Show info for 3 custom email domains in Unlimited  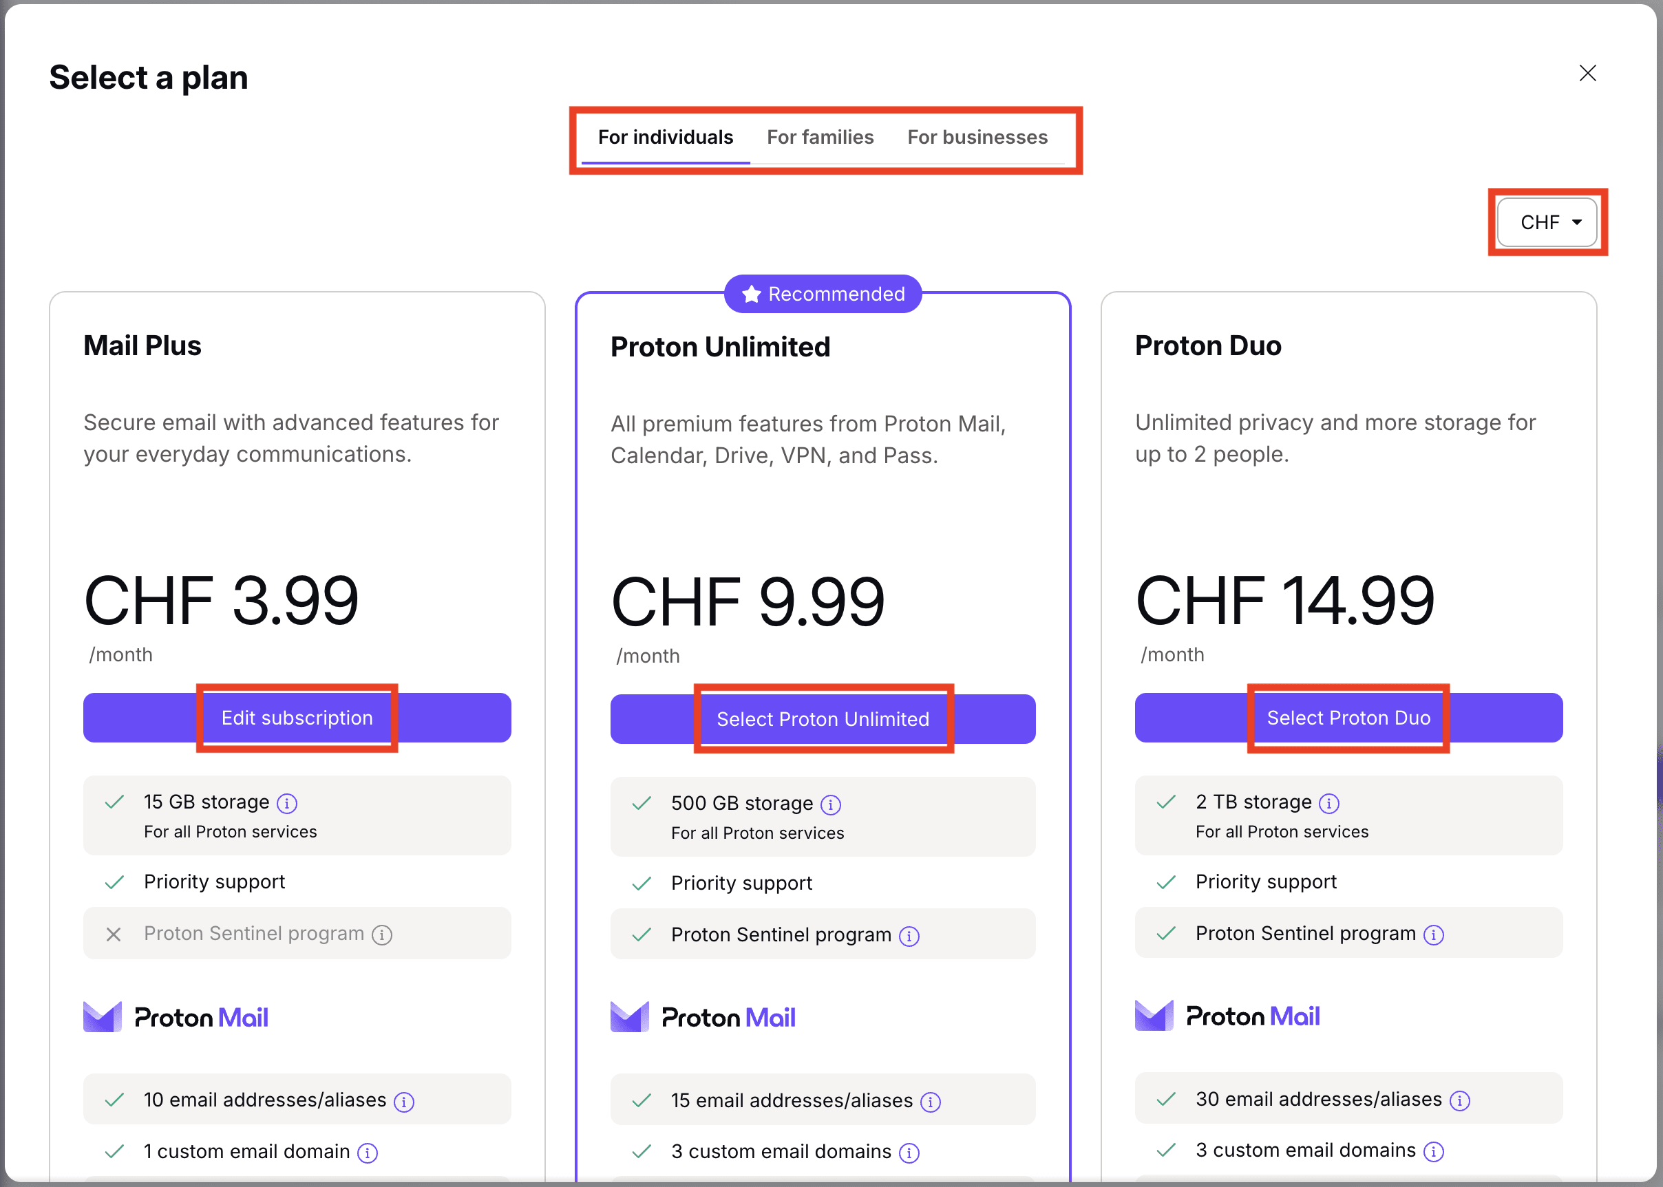pyautogui.click(x=910, y=1153)
